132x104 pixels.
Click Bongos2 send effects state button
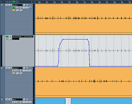click(30, 71)
